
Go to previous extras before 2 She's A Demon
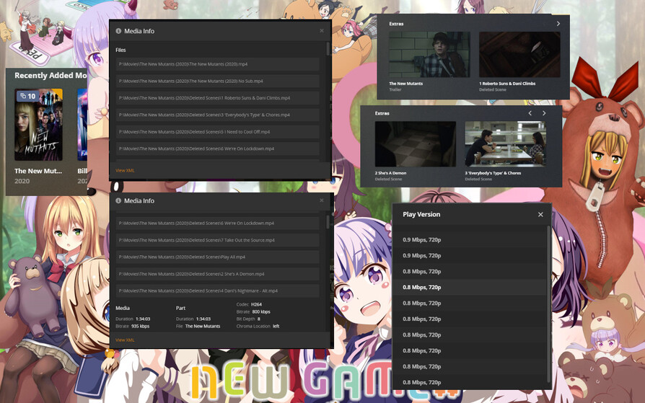tap(530, 113)
